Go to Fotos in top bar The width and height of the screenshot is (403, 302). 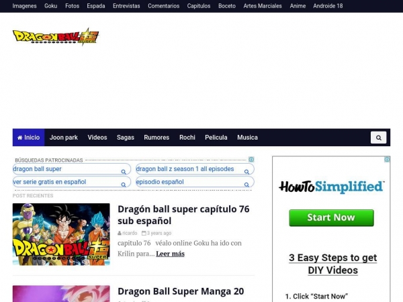click(x=72, y=6)
